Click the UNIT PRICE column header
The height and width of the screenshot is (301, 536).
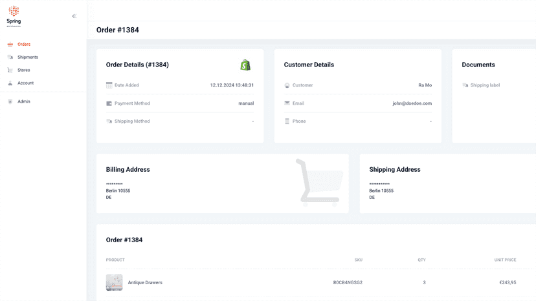click(505, 260)
